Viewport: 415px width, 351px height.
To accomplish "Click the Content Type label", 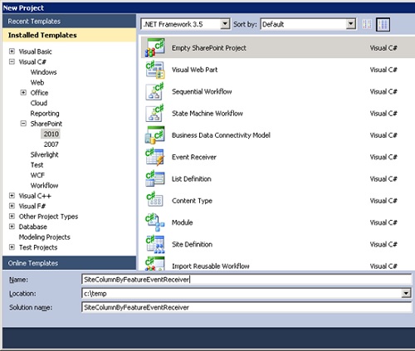I will [192, 201].
